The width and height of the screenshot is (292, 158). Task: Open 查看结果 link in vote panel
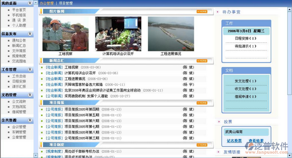pyautogui.click(x=256, y=140)
